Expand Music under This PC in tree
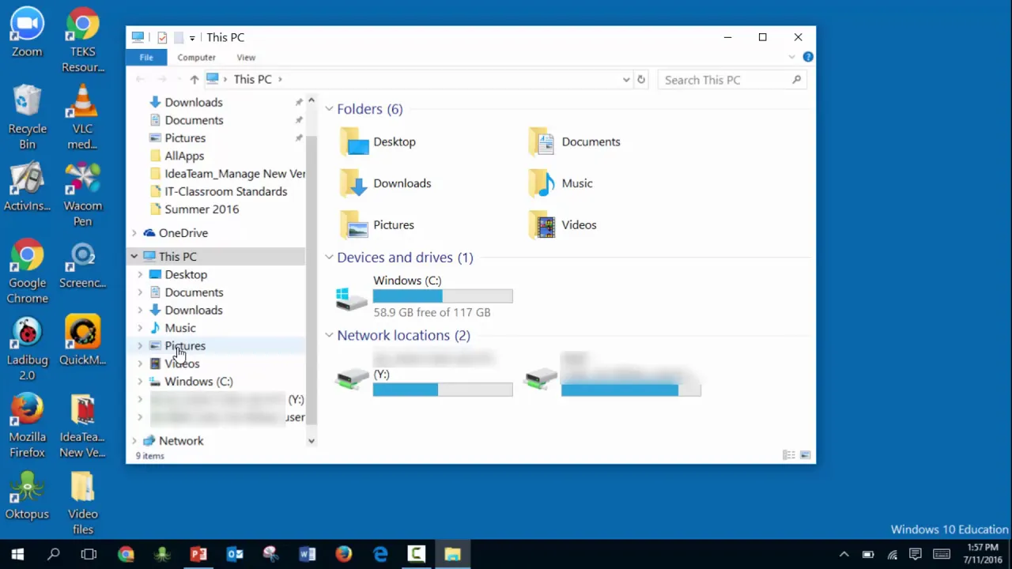 tap(140, 328)
